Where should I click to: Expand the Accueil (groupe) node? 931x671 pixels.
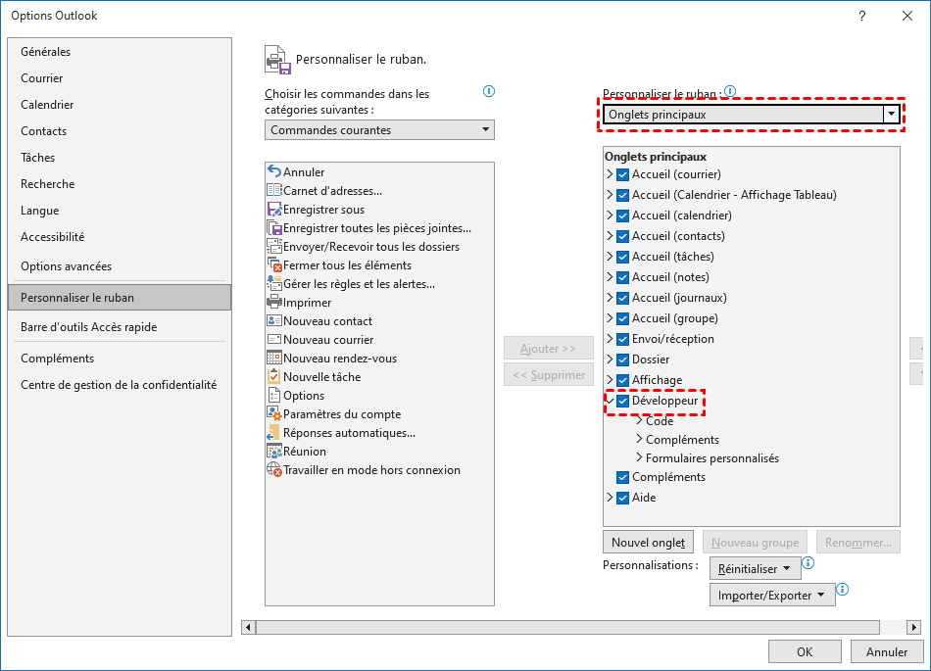(x=610, y=318)
